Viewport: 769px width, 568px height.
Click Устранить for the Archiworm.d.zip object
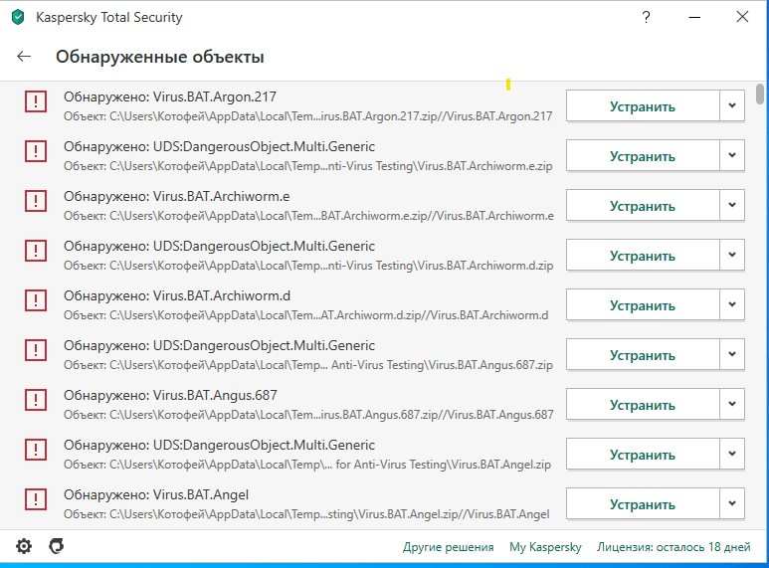pyautogui.click(x=643, y=255)
